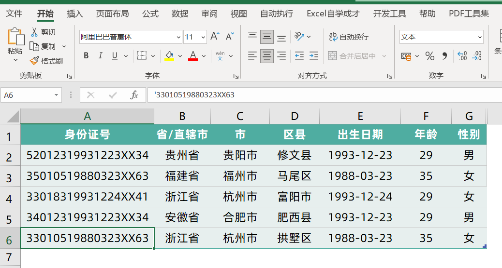Open the 剪贴板 clipboard pane launcher

[x=70, y=76]
